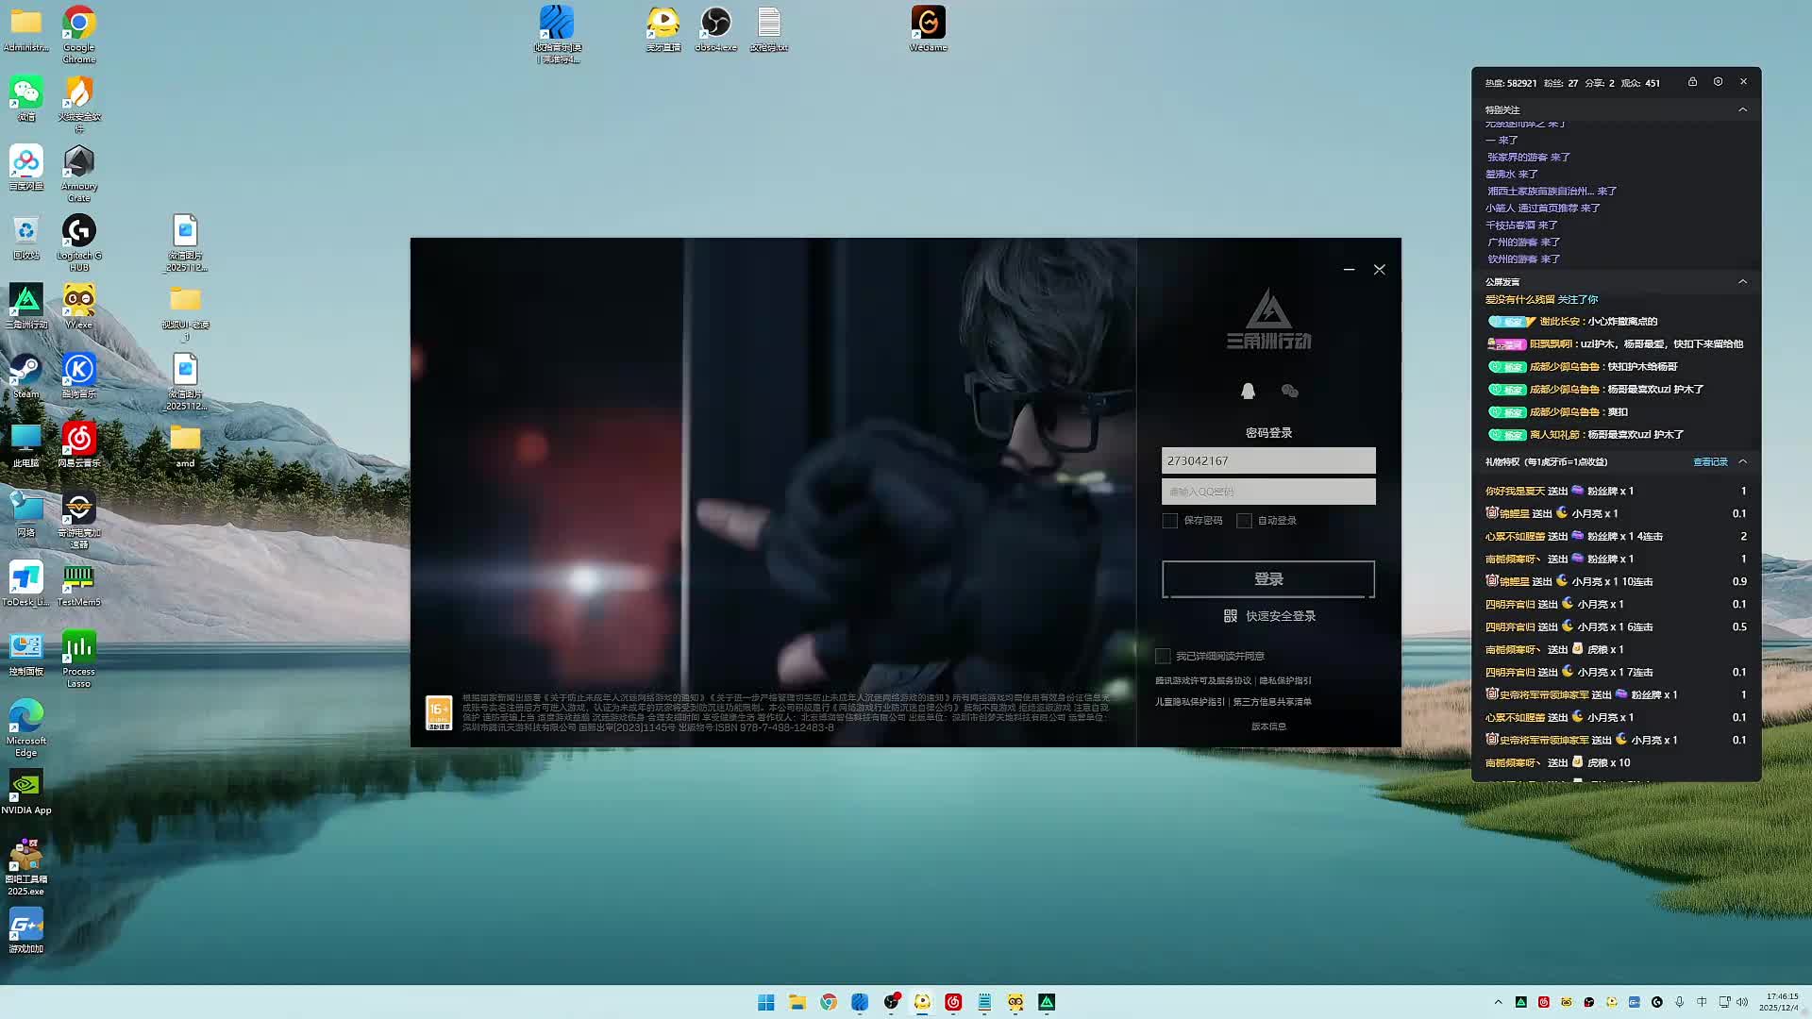Open the Windows Start button on taskbar
This screenshot has height=1019, width=1812.
pyautogui.click(x=765, y=1002)
